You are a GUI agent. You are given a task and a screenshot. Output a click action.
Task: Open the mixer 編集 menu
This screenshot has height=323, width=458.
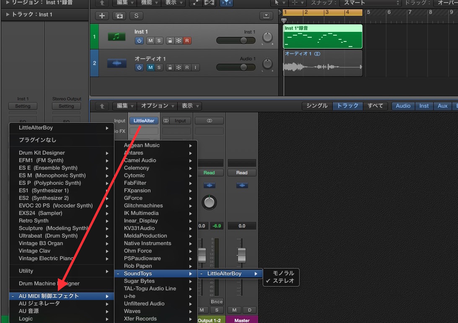(125, 106)
